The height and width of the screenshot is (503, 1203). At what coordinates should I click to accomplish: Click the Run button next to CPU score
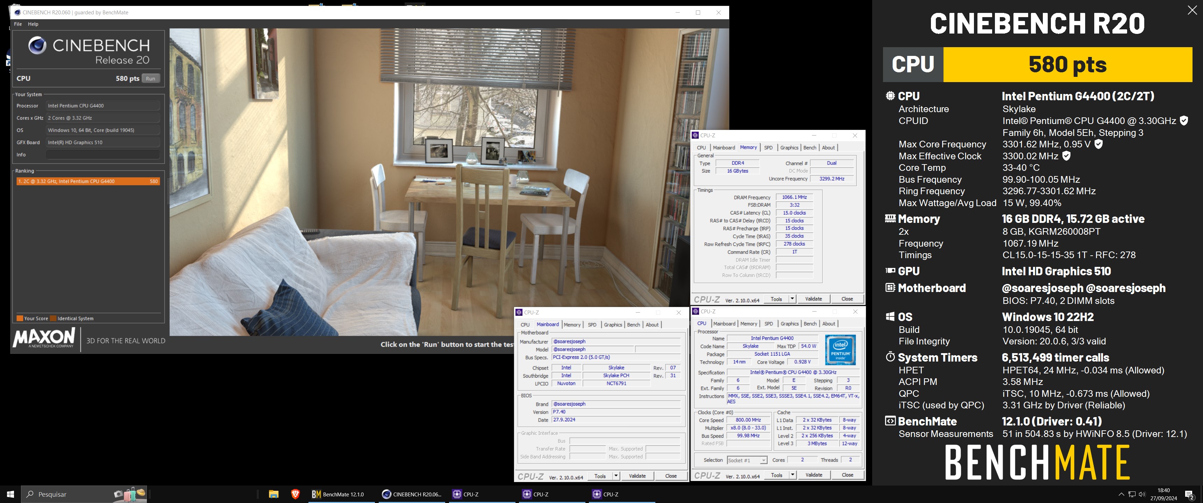pyautogui.click(x=150, y=78)
